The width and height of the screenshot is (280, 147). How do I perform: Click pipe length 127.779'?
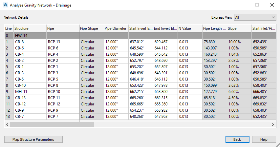215,92
